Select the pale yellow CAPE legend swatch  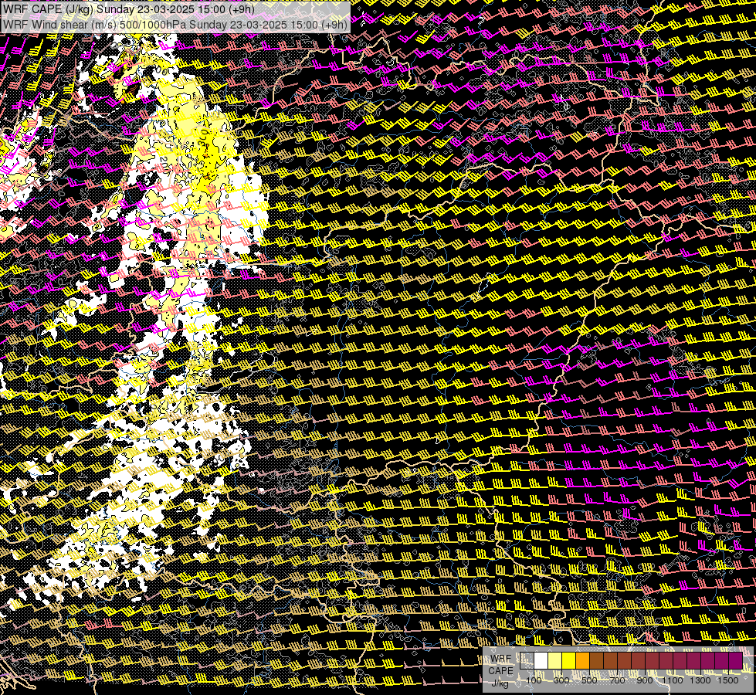pyautogui.click(x=555, y=660)
